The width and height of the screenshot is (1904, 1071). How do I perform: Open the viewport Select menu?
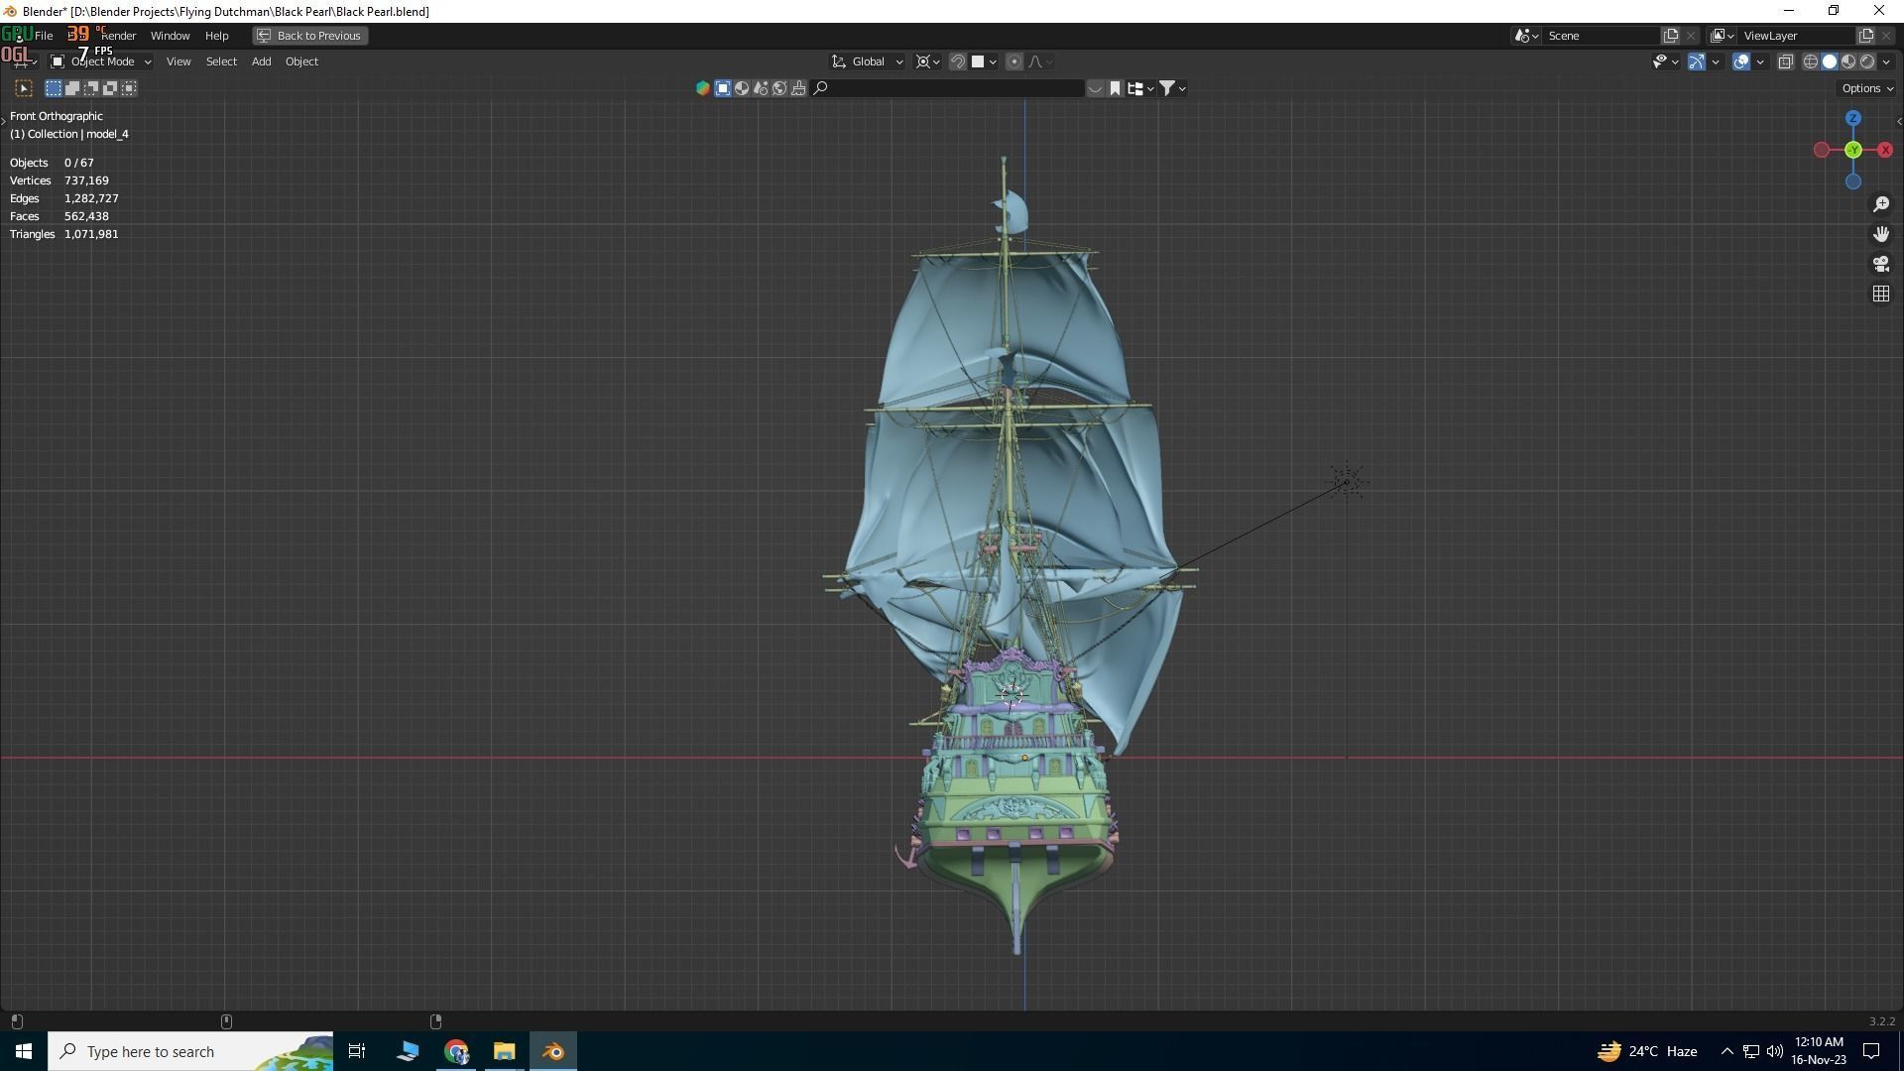(221, 61)
